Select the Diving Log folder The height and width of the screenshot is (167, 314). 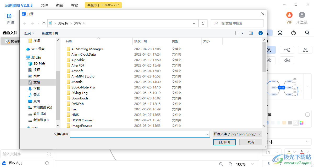tap(80, 93)
